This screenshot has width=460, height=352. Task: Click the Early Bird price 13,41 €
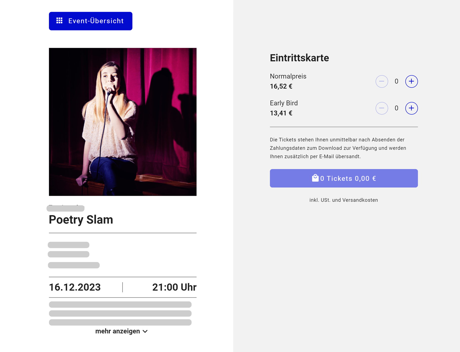281,113
